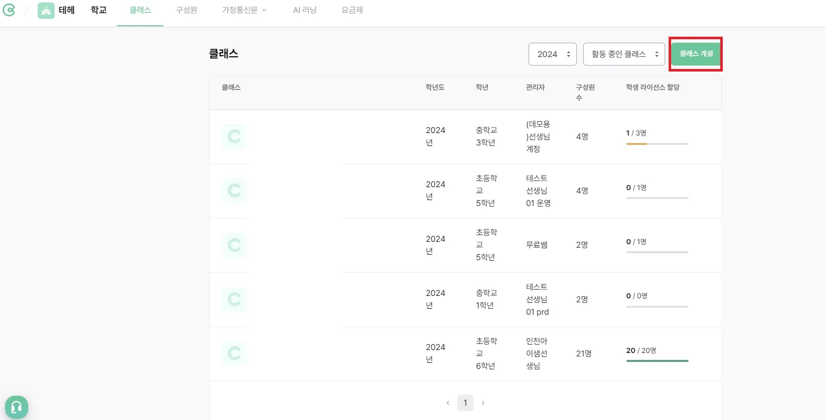Click the 20 / 20명 license progress bar
The image size is (826, 420).
tap(657, 361)
